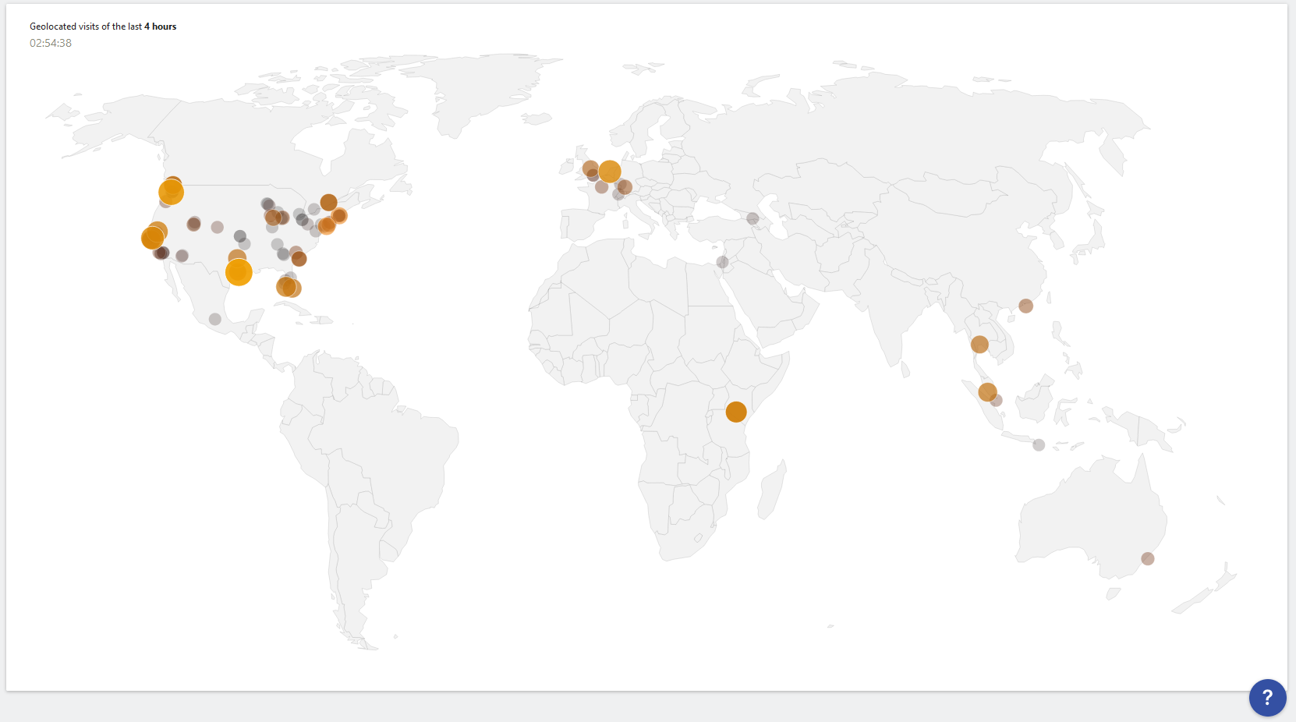Select the visit bubble on Australia's southeast coast
This screenshot has width=1296, height=722.
pyautogui.click(x=1148, y=558)
